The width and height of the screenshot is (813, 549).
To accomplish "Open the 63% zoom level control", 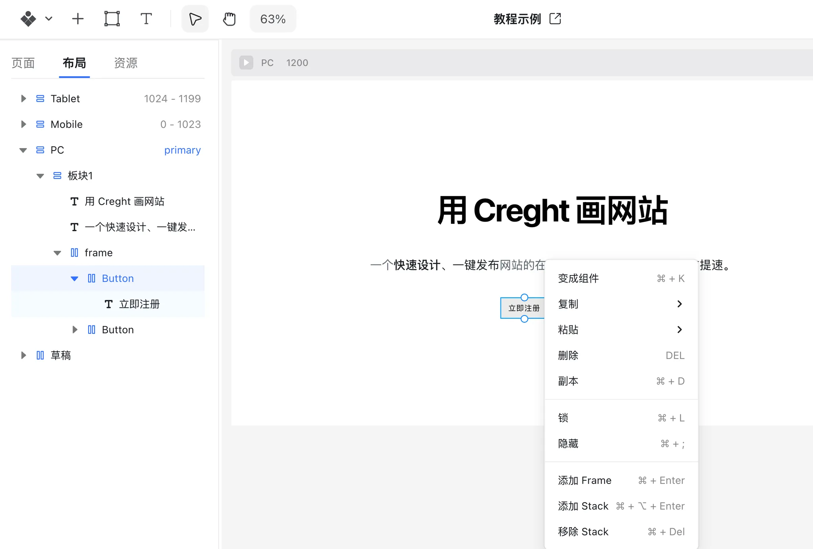I will [x=273, y=19].
